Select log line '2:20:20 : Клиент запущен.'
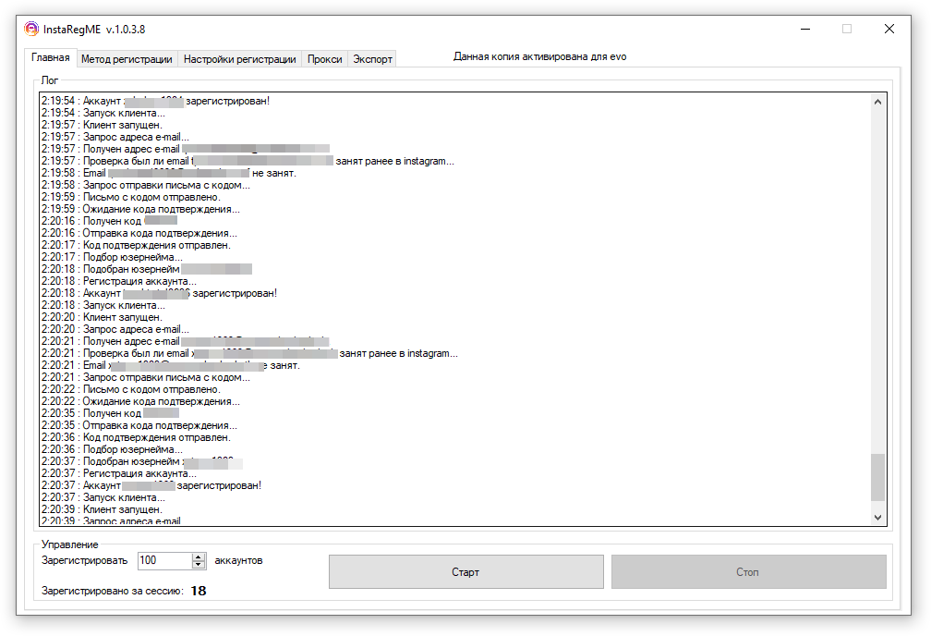Screen dimensions: 931x636 click(102, 317)
